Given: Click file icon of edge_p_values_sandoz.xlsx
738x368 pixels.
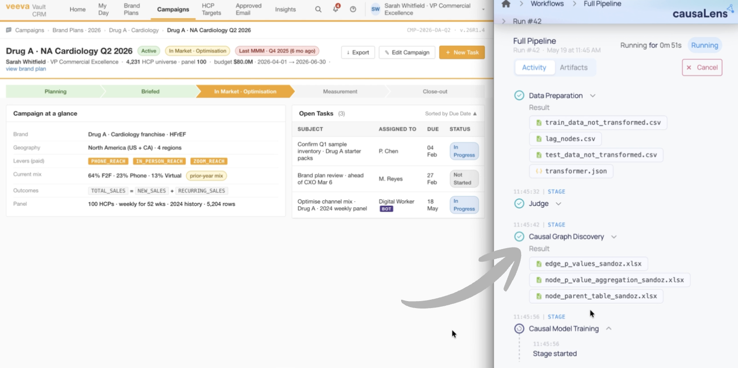Looking at the screenshot, I should click(539, 264).
